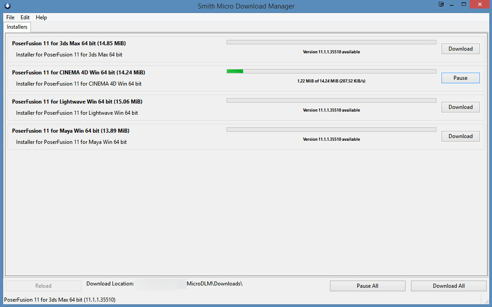Download PoserFusion 11 for Maya
The image size is (492, 307).
[x=460, y=136]
